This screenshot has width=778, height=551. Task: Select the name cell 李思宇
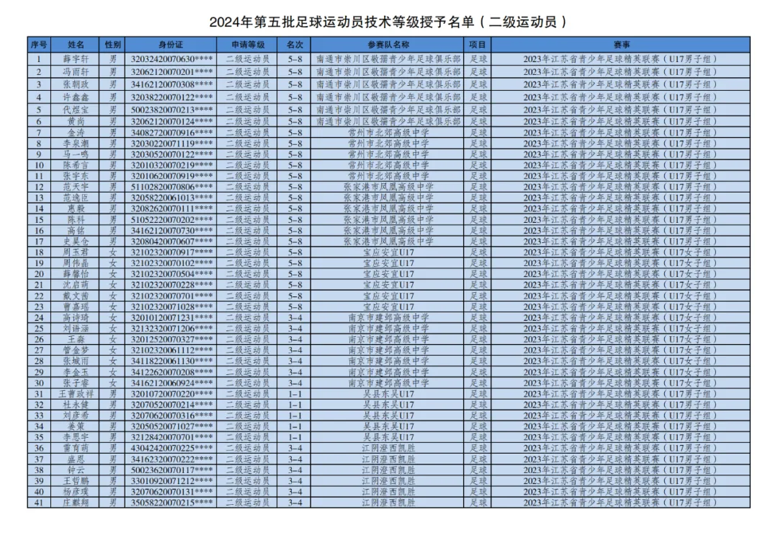(x=76, y=437)
